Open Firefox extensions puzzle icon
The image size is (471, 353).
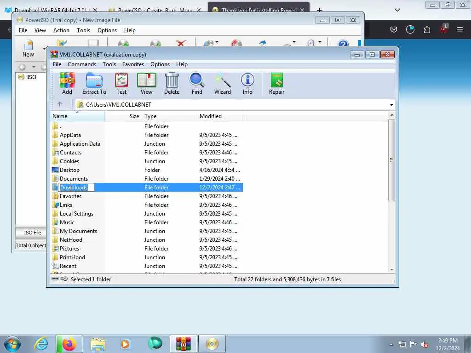coord(427,29)
